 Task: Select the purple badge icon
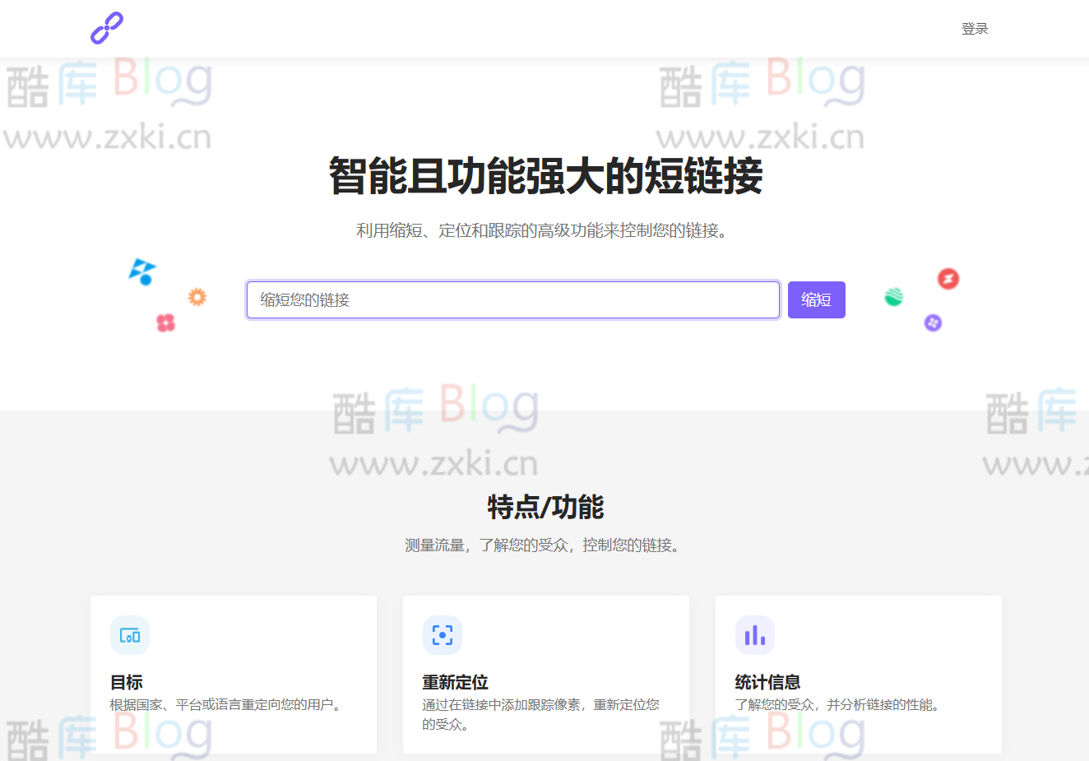tap(933, 322)
